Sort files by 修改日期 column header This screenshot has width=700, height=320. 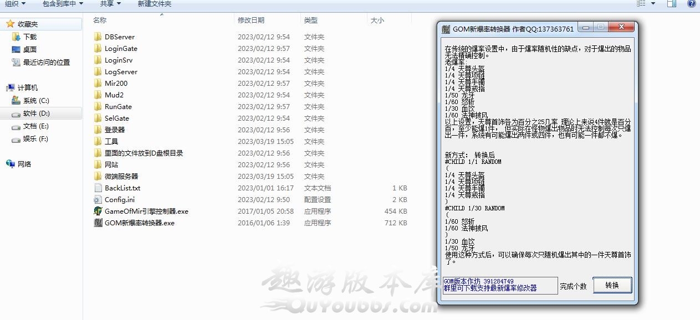(x=251, y=20)
